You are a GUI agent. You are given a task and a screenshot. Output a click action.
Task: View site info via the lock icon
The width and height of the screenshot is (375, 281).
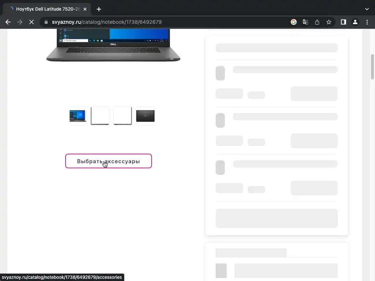coord(46,22)
